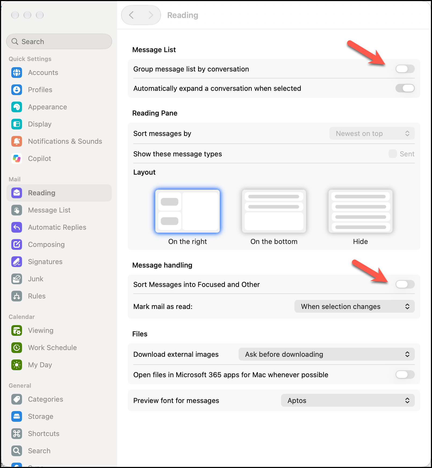Click the Message List icon

[x=17, y=210]
